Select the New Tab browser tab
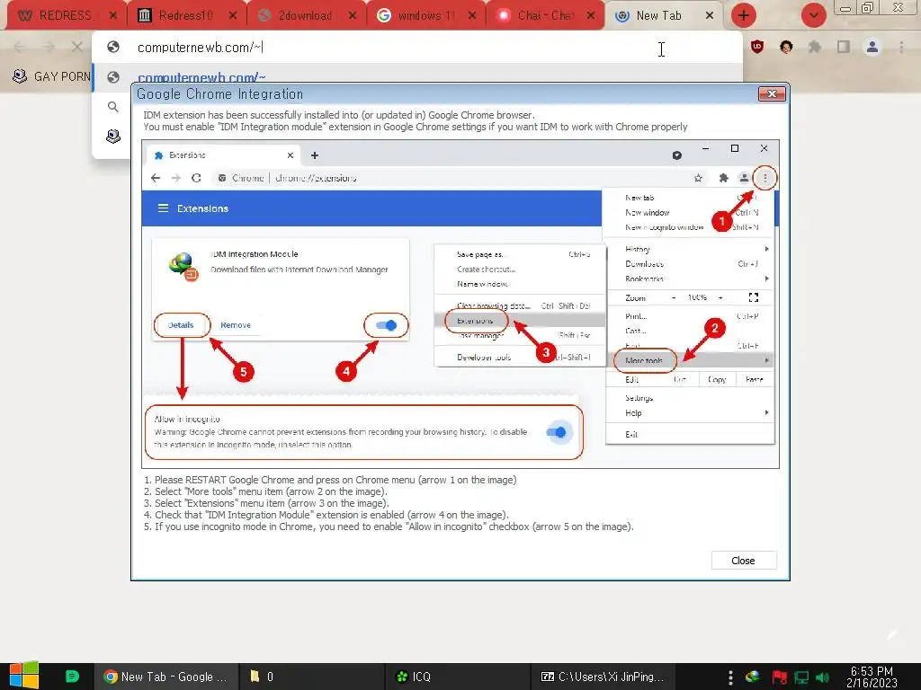Image resolution: width=921 pixels, height=690 pixels. (x=658, y=15)
